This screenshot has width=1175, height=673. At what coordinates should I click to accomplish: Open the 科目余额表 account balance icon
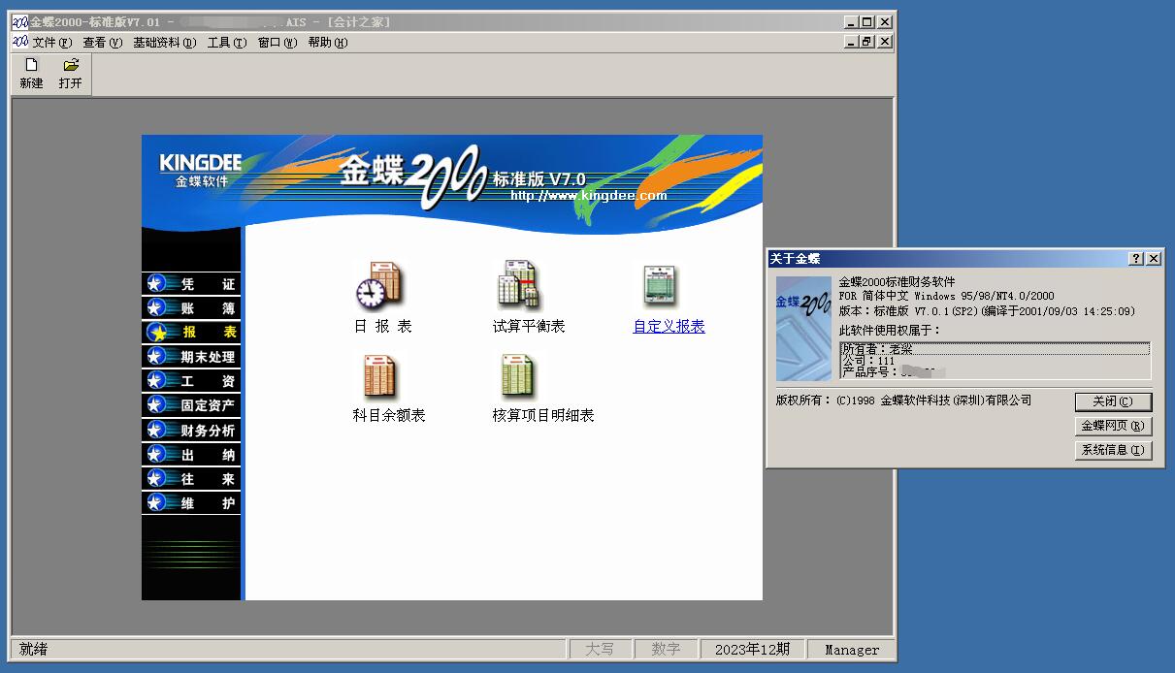coord(379,377)
